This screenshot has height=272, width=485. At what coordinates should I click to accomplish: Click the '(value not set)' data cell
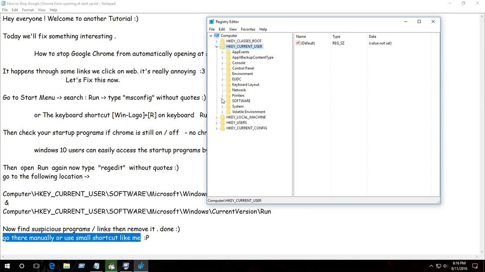point(380,43)
